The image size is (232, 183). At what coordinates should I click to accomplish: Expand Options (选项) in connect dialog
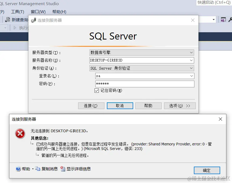[180, 106]
